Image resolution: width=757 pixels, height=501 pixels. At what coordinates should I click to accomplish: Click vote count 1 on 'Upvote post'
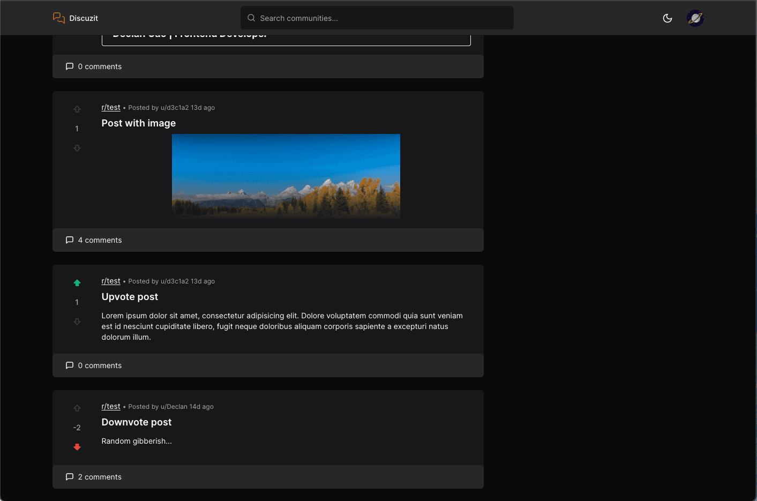point(77,302)
